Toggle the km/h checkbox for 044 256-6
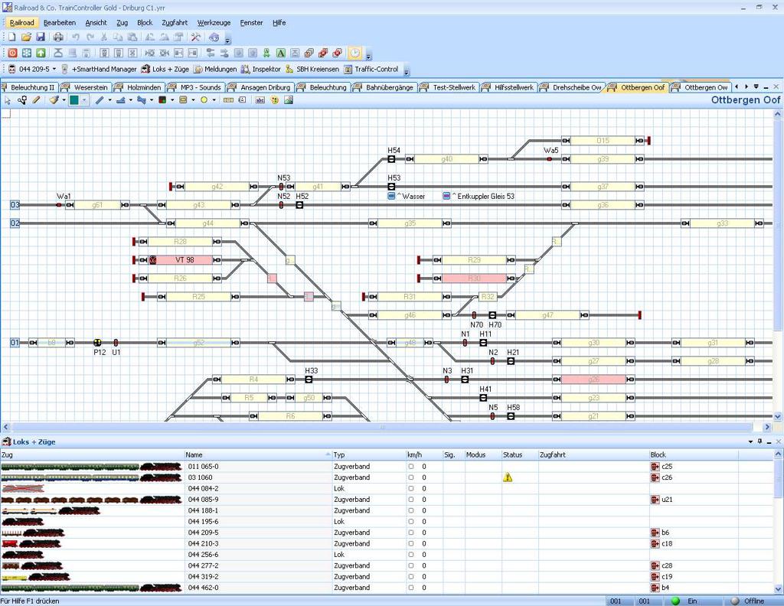Viewport: 784px width, 606px height. [410, 555]
